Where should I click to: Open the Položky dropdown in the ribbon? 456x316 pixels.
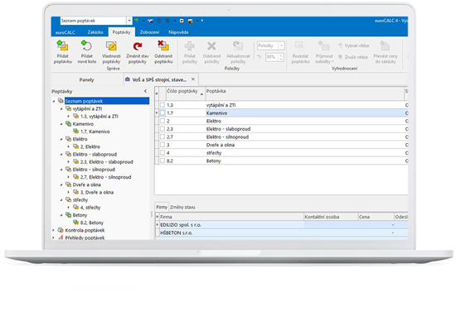point(281,45)
